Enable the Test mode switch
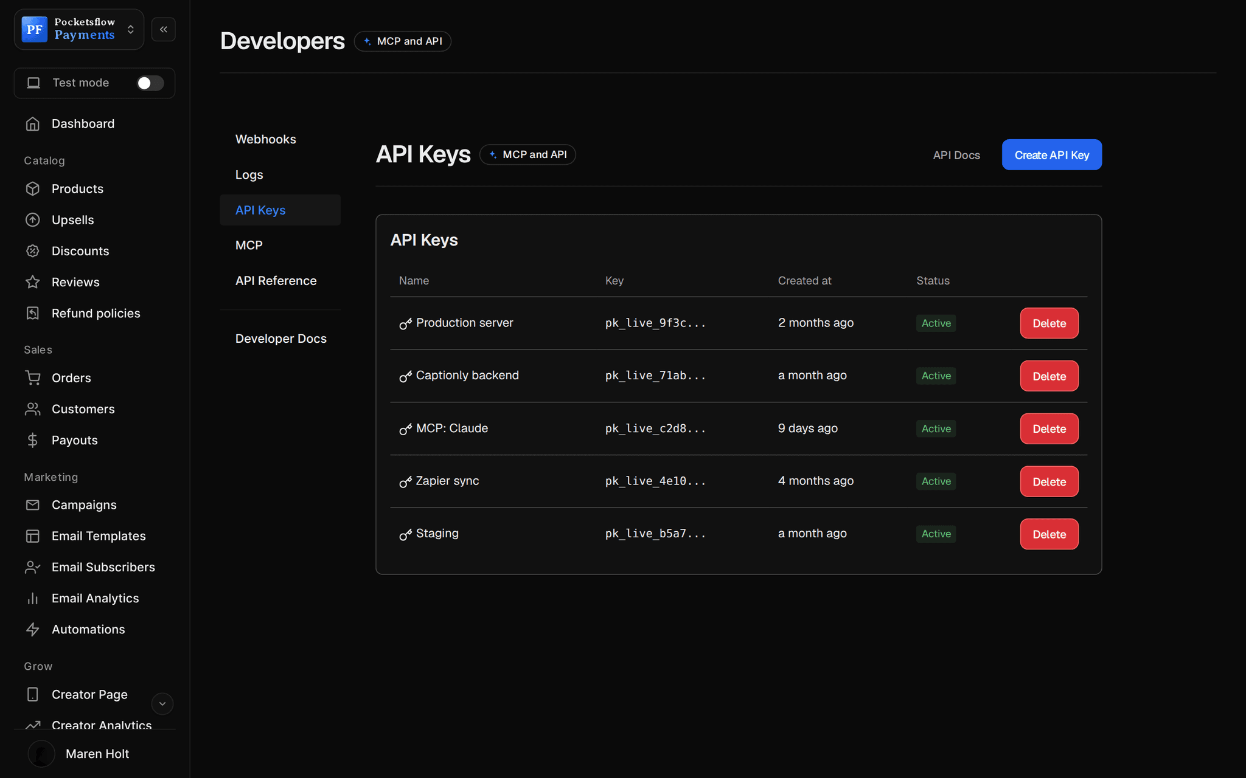Image resolution: width=1246 pixels, height=778 pixels. [x=150, y=83]
